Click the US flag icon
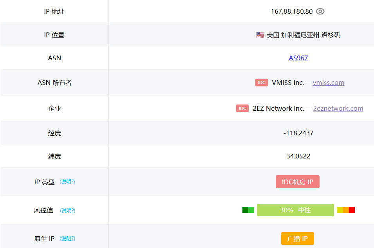Image resolution: width=374 pixels, height=248 pixels. (x=260, y=35)
